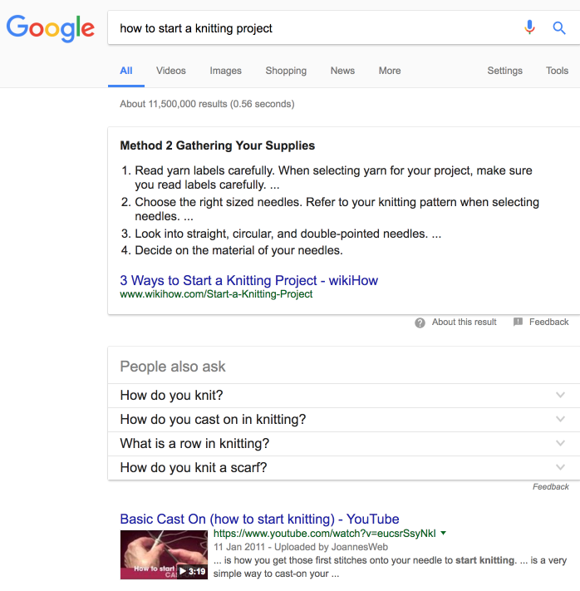Image resolution: width=580 pixels, height=591 pixels.
Task: Start voice search with the microphone icon
Action: coord(529,27)
